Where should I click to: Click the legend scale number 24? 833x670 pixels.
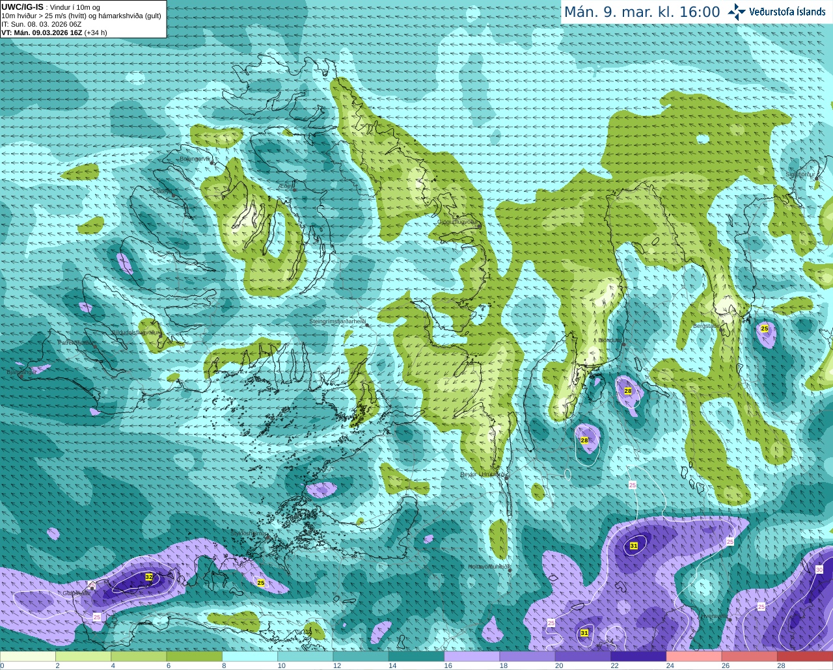[670, 665]
